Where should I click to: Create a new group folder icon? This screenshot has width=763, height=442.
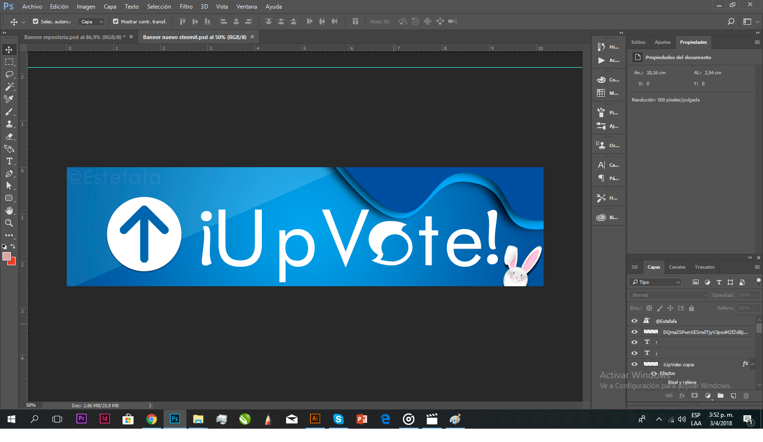pyautogui.click(x=721, y=396)
